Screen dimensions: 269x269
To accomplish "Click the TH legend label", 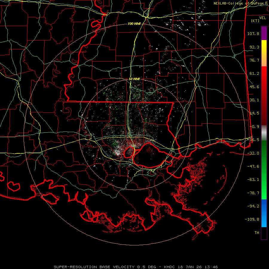I will click(x=257, y=233).
